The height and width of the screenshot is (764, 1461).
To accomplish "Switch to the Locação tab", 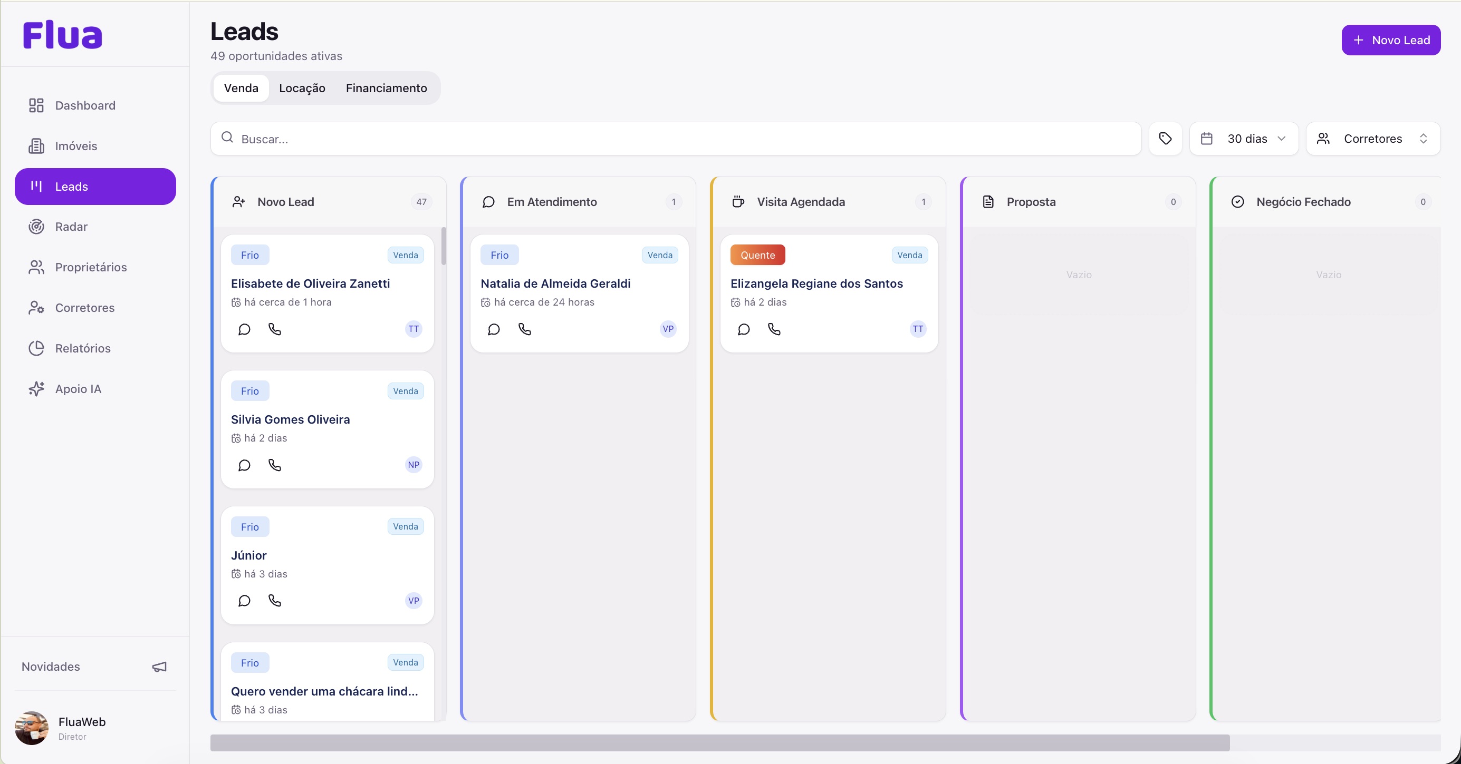I will point(302,88).
